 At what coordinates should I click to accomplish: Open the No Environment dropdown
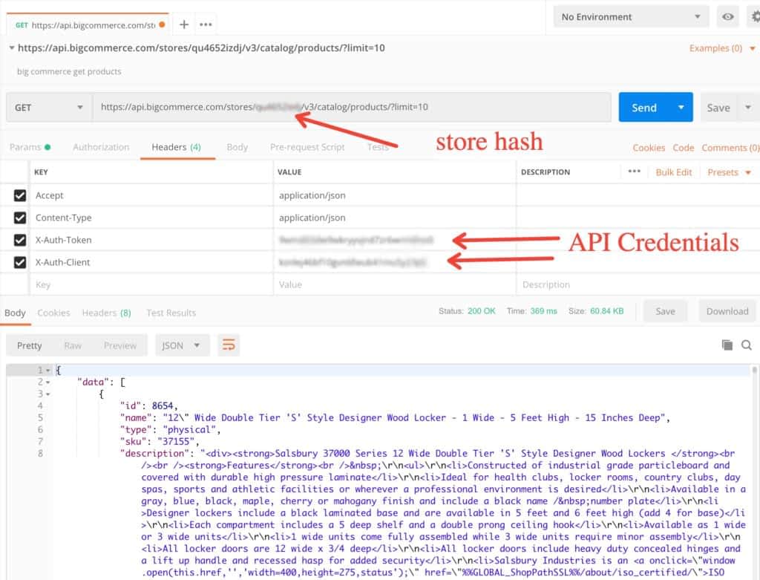click(x=631, y=16)
